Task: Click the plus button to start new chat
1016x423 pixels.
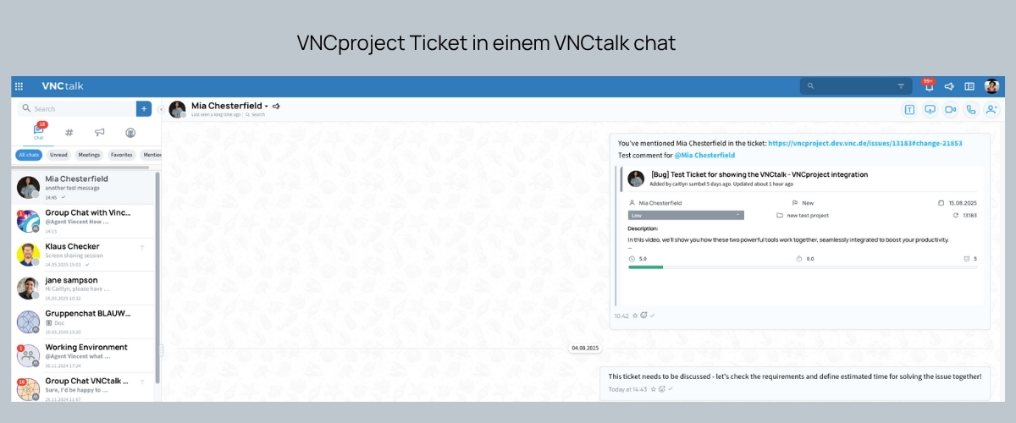Action: [144, 108]
